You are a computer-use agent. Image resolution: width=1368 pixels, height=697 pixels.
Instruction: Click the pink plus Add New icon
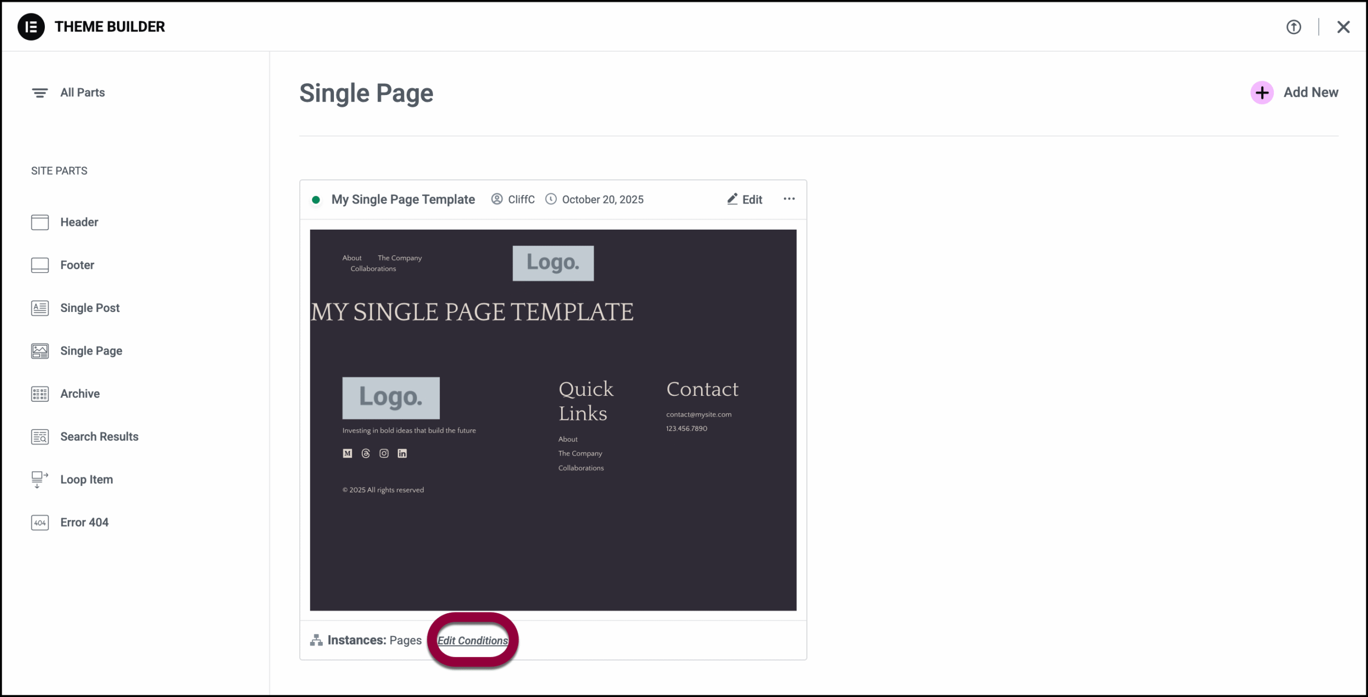[x=1262, y=93]
